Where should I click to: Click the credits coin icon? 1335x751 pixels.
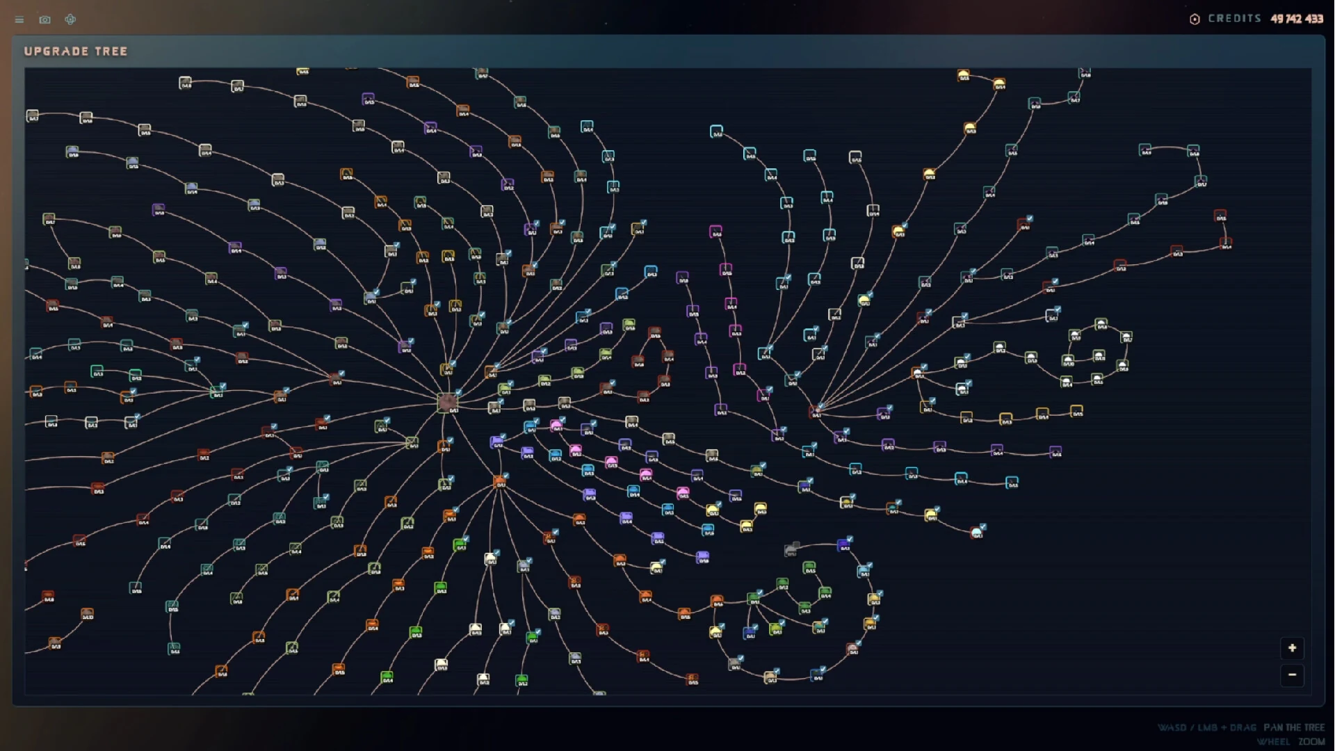pyautogui.click(x=1195, y=19)
